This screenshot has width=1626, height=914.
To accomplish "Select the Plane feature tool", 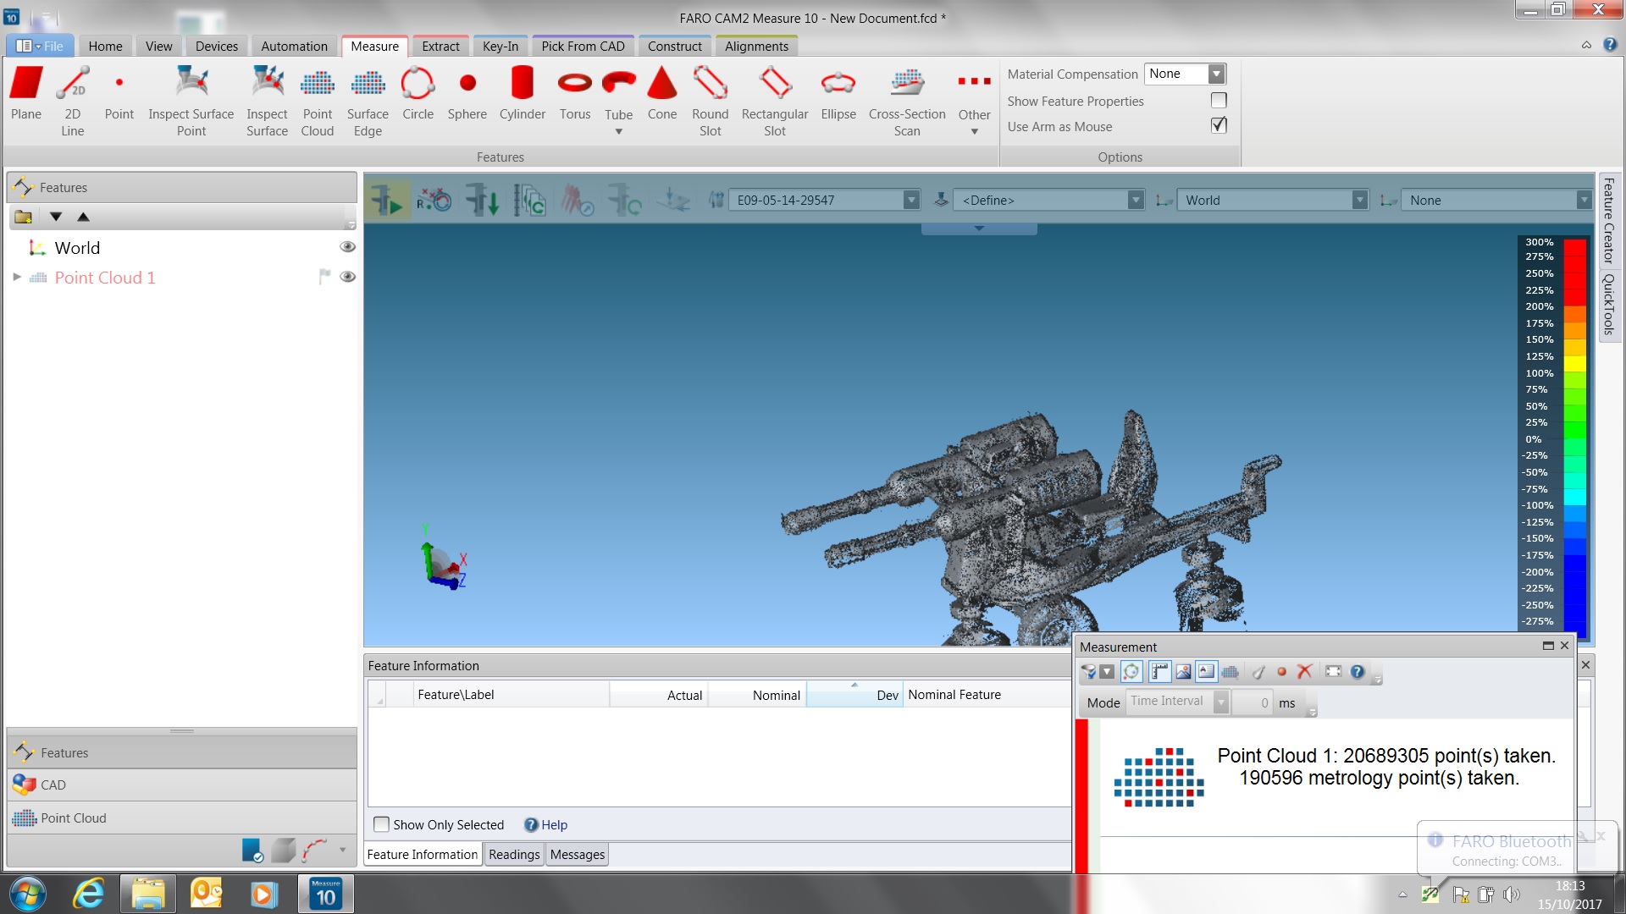I will tap(26, 93).
